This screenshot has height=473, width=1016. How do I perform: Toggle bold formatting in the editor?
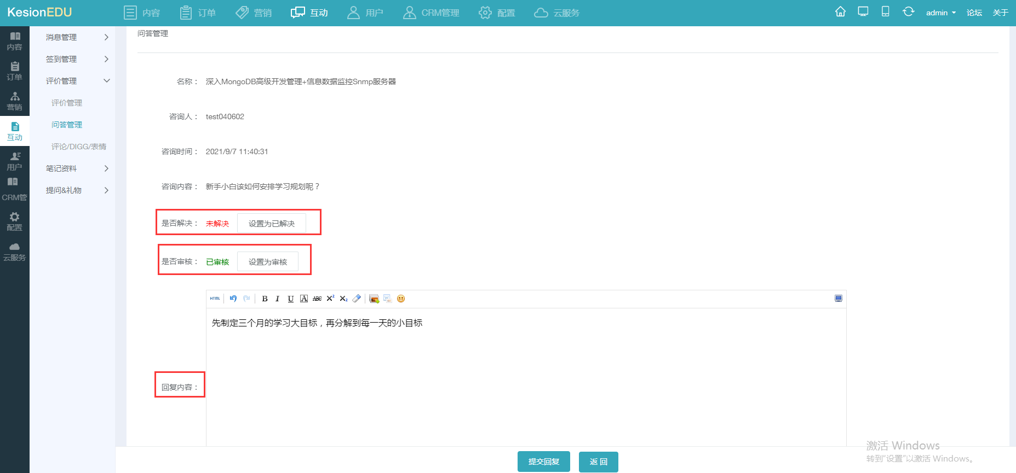(265, 299)
